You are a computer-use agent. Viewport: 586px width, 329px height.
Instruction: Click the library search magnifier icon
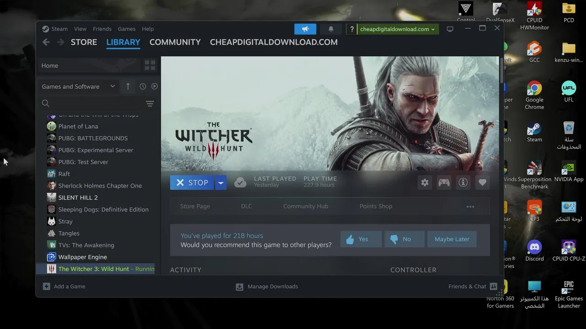[x=45, y=103]
